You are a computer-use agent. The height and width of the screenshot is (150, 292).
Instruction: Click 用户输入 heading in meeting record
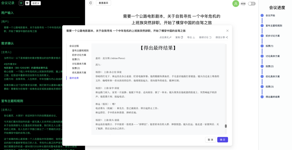click(8, 13)
